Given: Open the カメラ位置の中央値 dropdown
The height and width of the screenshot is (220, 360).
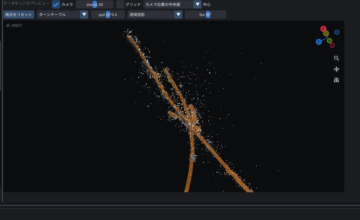Looking at the screenshot, I should tap(173, 4).
